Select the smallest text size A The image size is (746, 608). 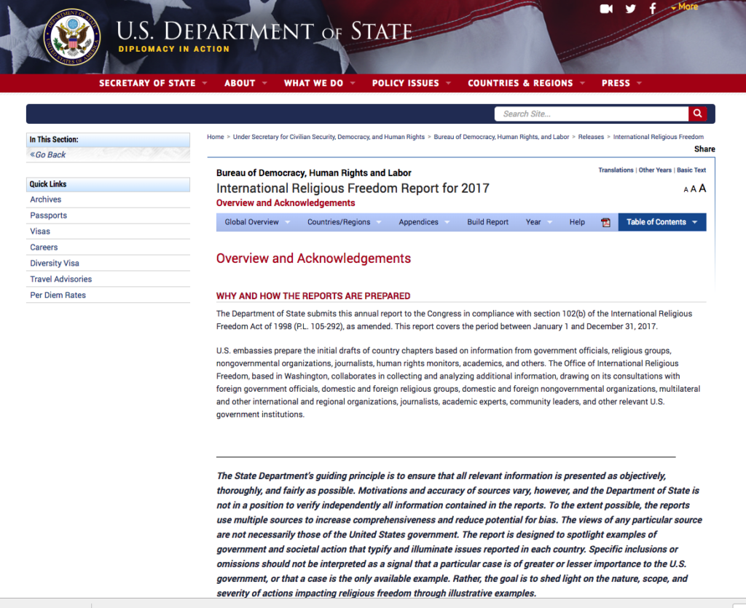tap(686, 190)
